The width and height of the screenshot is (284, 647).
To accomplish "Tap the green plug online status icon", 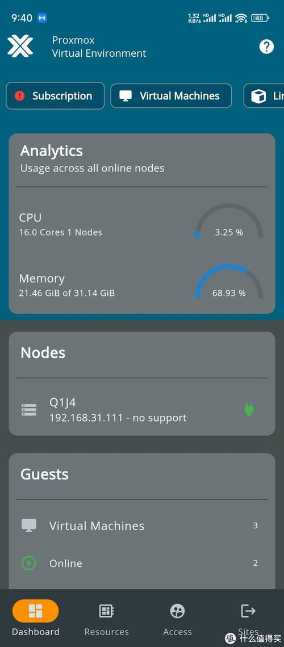I will (249, 410).
